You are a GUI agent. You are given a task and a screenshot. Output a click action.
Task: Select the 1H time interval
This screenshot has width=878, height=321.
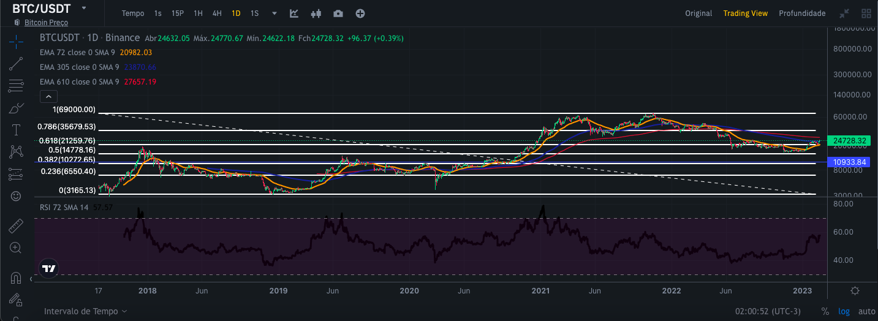pyautogui.click(x=198, y=13)
